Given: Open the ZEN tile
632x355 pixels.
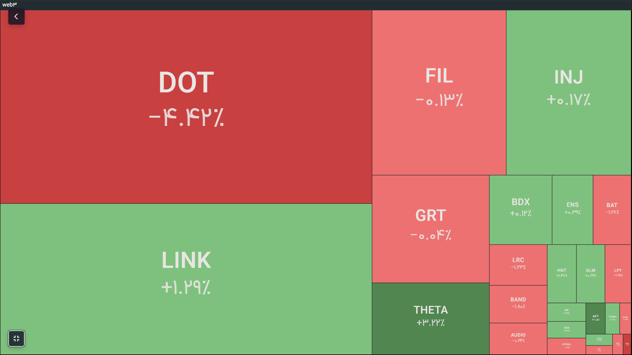Looking at the screenshot, I should click(566, 330).
